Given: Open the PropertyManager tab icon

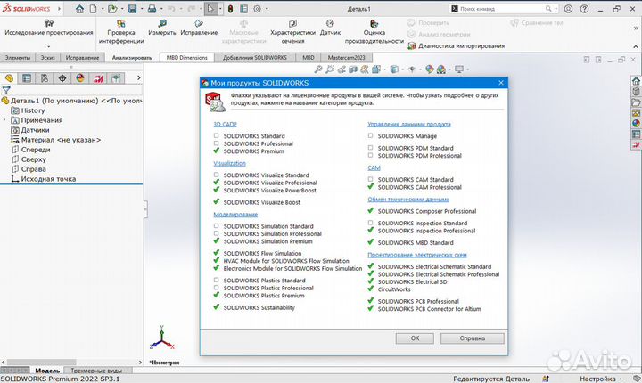Looking at the screenshot, I should tap(27, 77).
